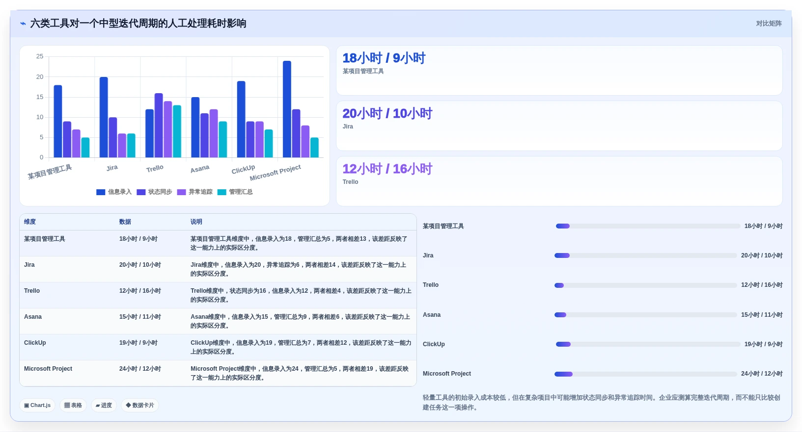The height and width of the screenshot is (432, 802).
Task: Open the 18小时 / 9小时 某项目管理工具 data card
Action: pyautogui.click(x=559, y=71)
